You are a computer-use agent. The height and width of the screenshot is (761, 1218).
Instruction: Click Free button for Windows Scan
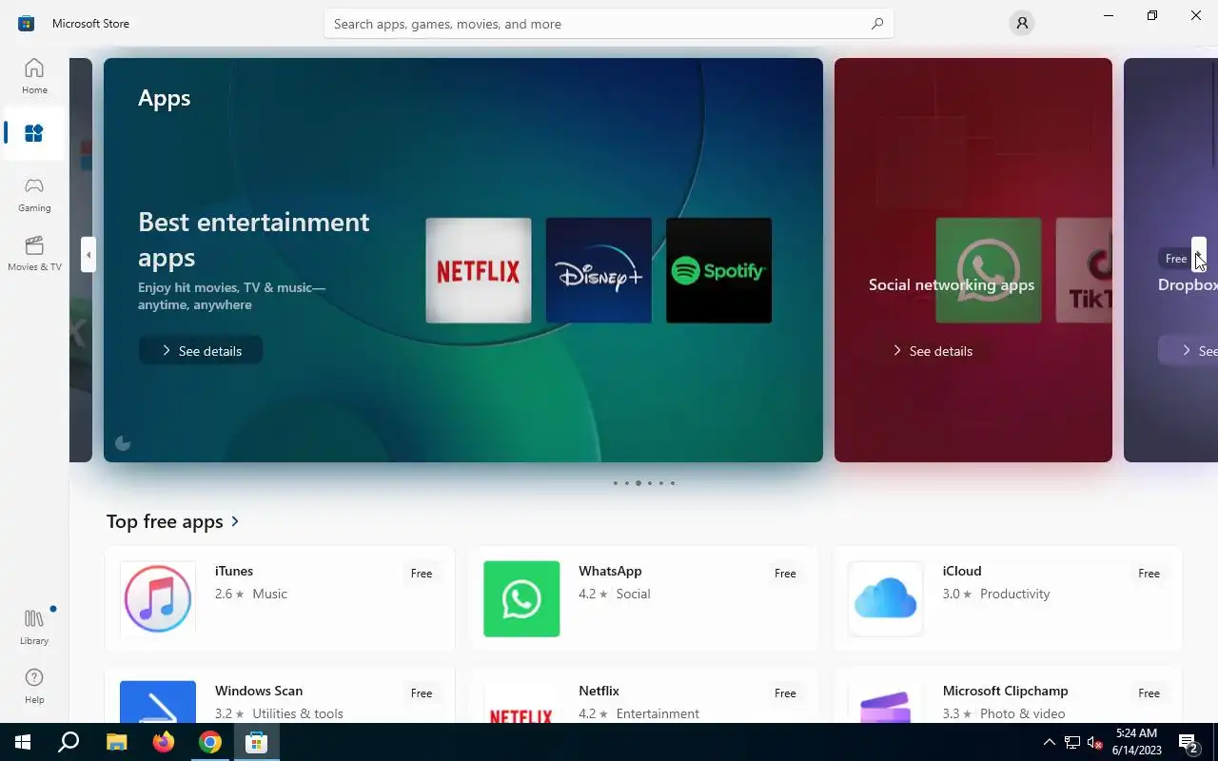[422, 693]
